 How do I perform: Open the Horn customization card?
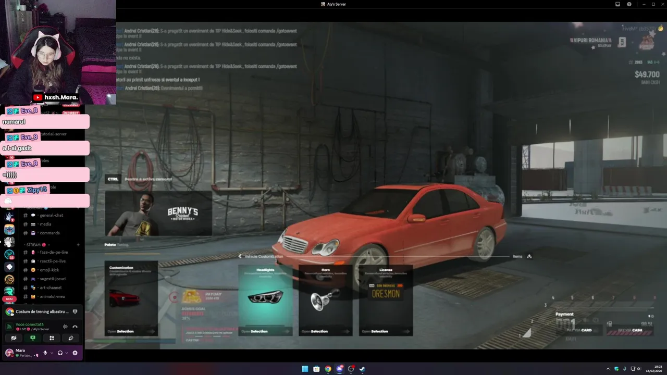325,301
